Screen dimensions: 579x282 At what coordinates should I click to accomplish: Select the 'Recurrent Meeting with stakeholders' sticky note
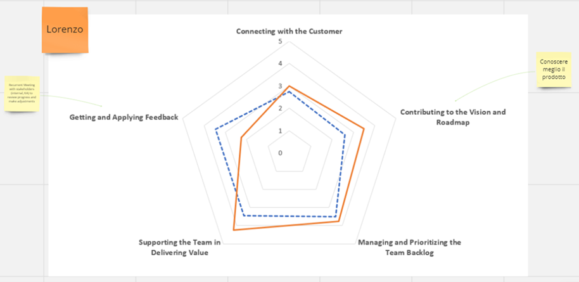22,94
